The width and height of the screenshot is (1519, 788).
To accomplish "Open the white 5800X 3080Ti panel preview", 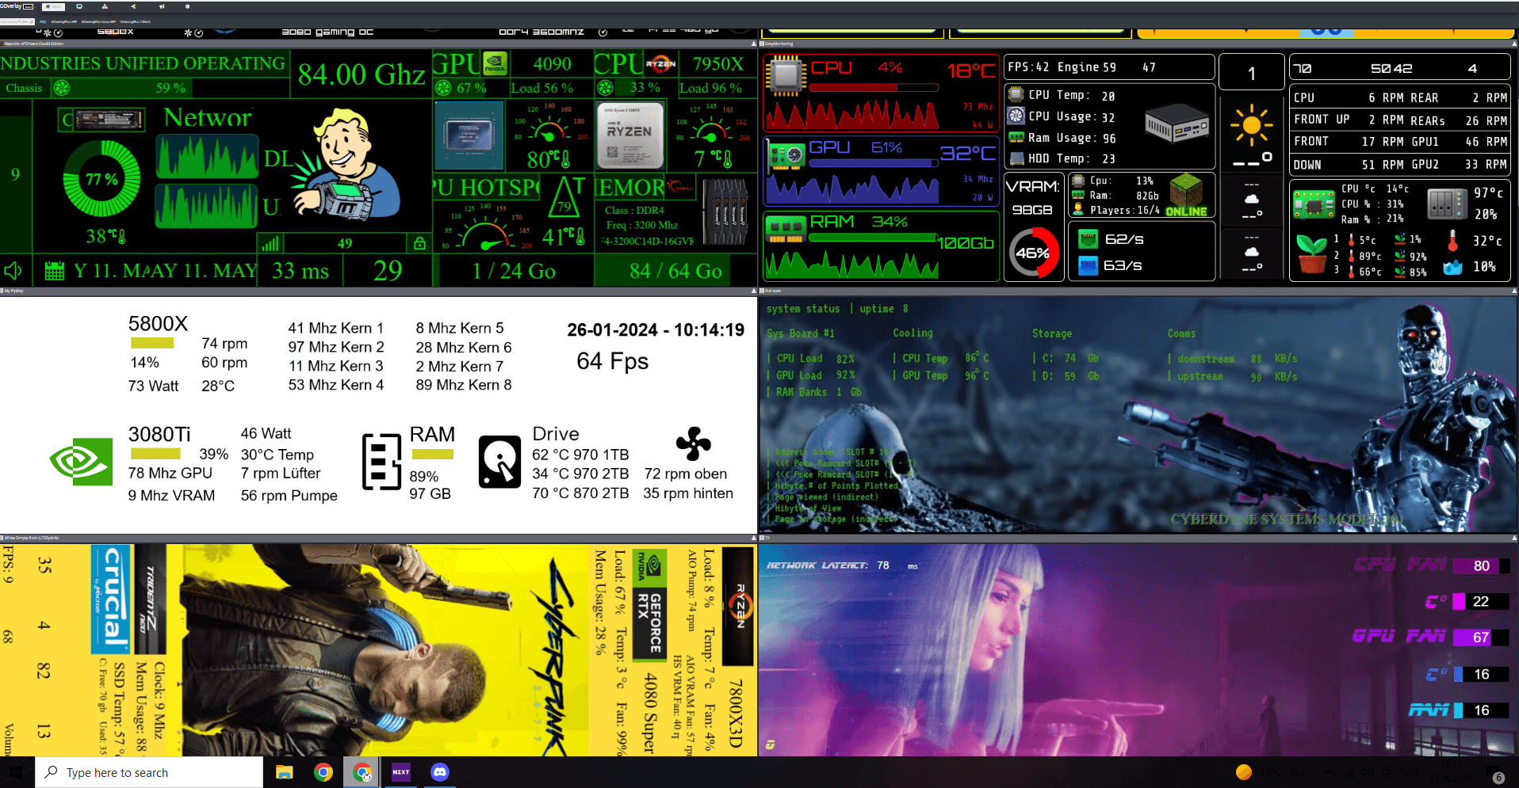I will tap(378, 414).
